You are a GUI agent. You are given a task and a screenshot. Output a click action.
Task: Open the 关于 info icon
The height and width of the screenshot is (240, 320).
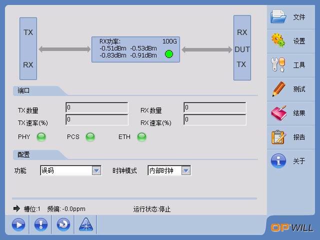[x=278, y=161]
